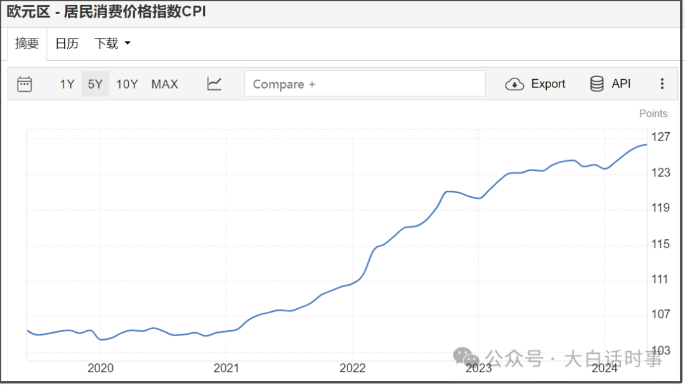The height and width of the screenshot is (386, 685).
Task: Select the 1Y time range
Action: pos(67,84)
